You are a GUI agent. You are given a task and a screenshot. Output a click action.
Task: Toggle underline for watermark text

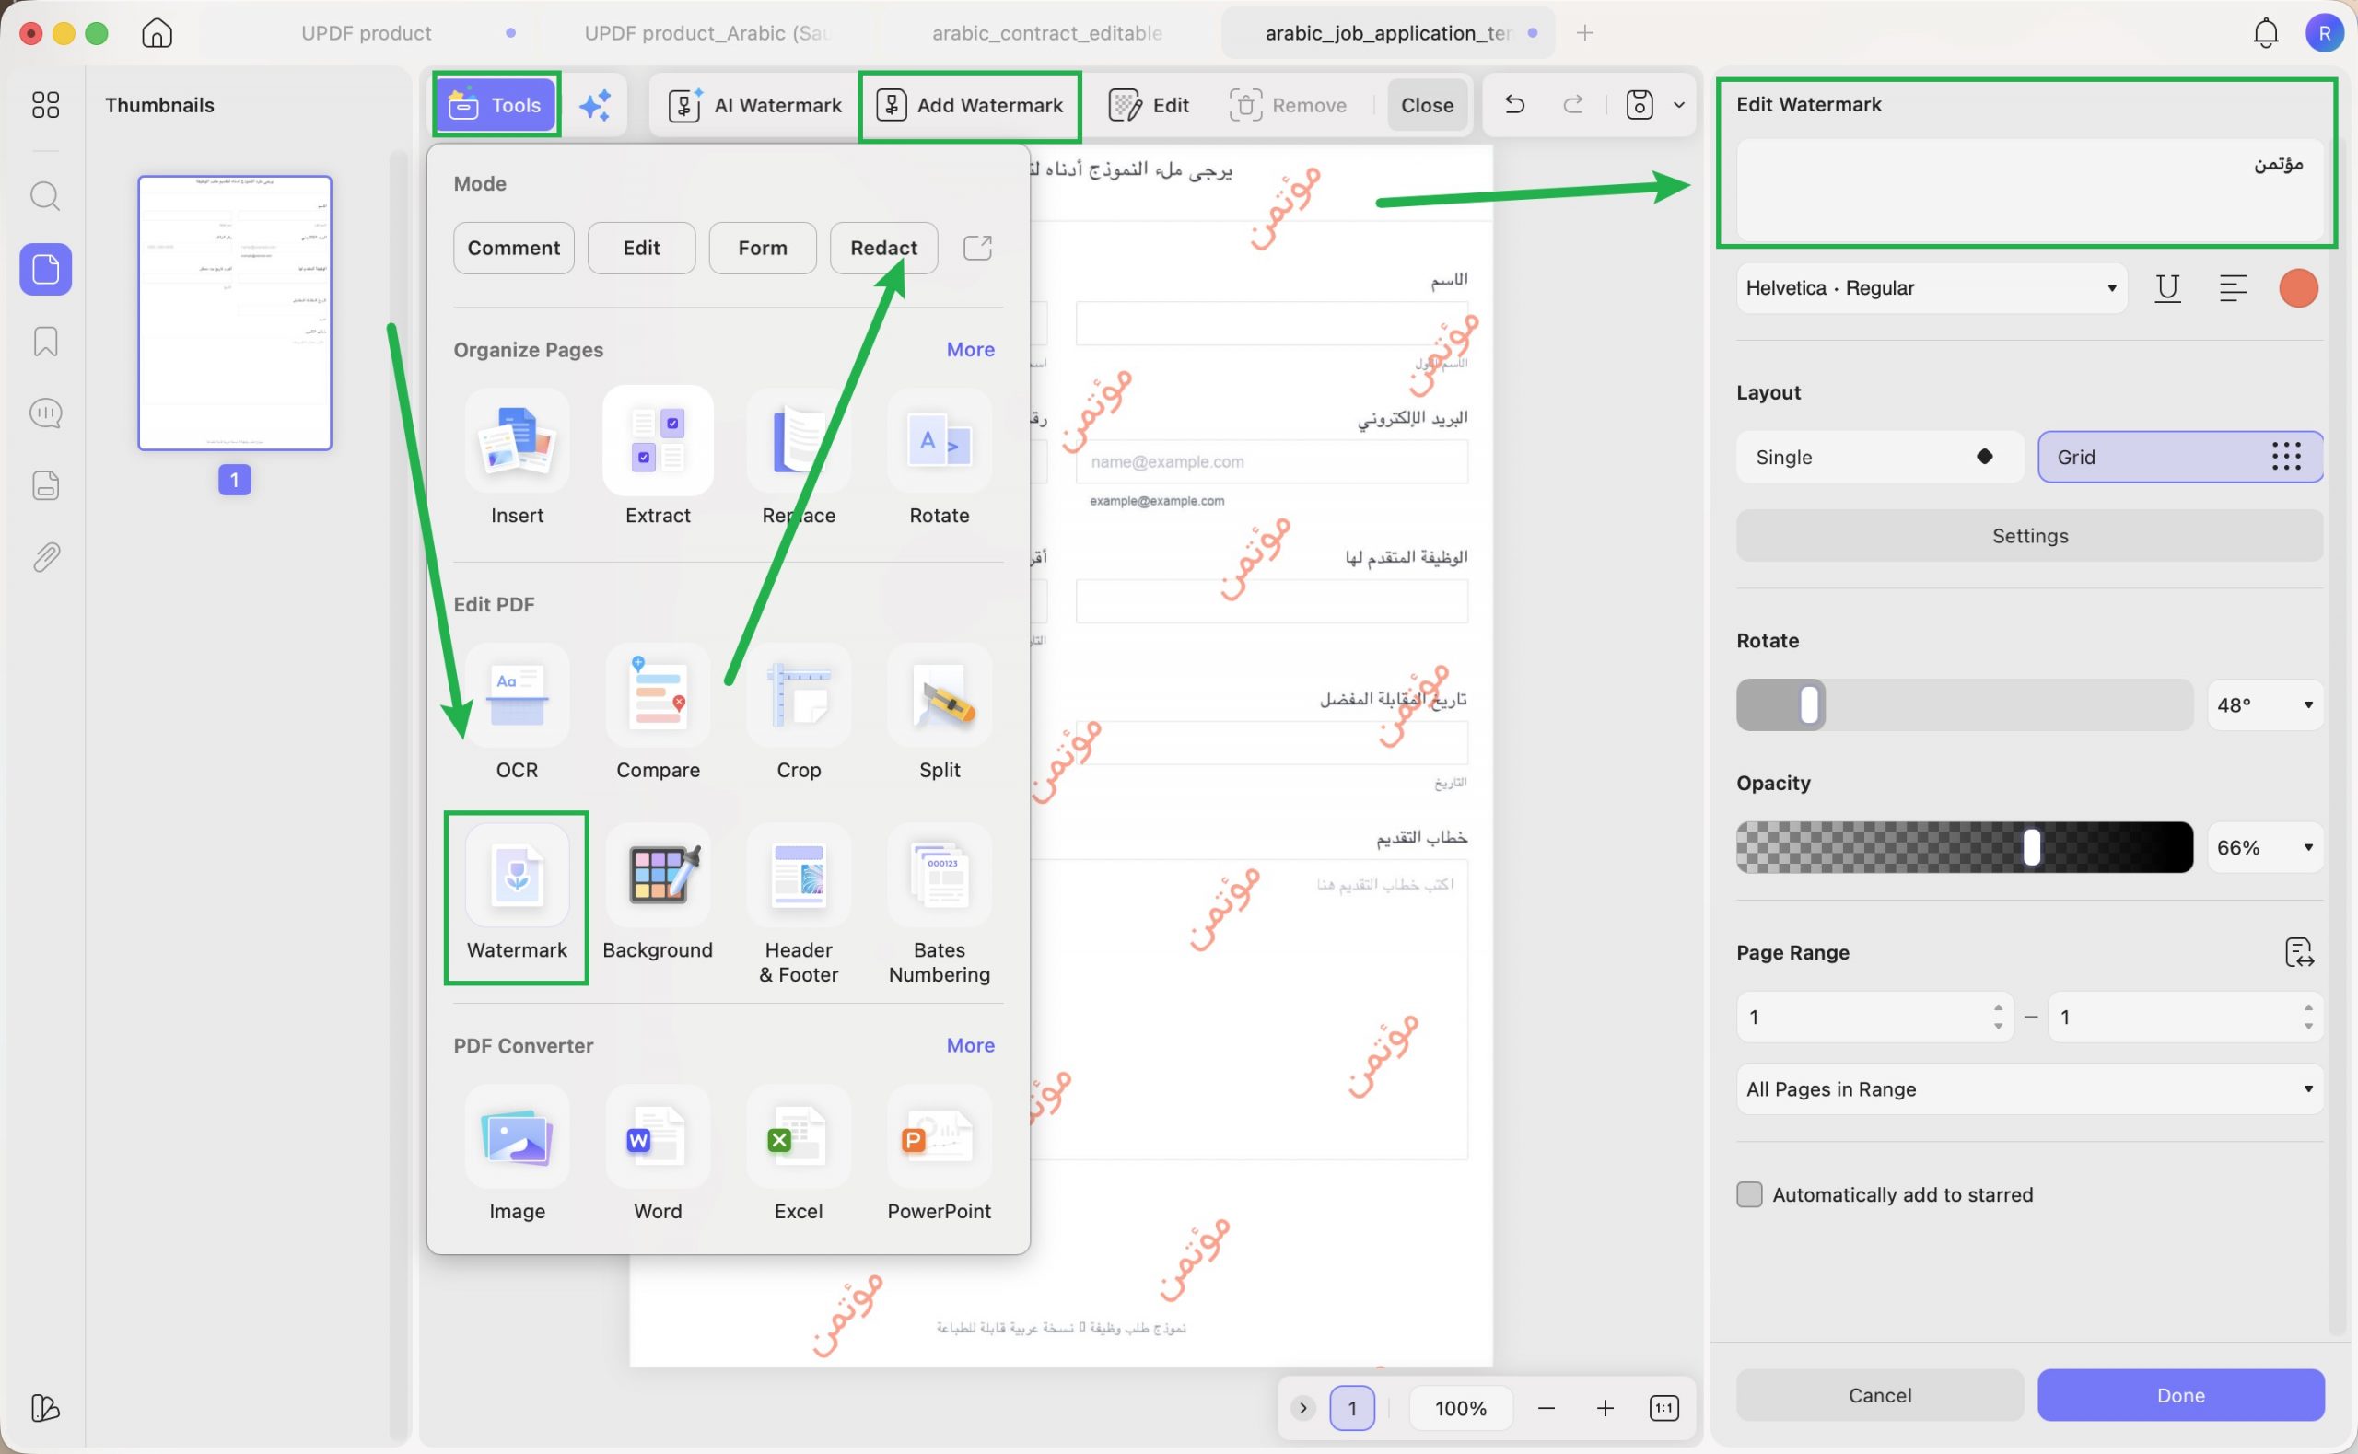click(2166, 288)
